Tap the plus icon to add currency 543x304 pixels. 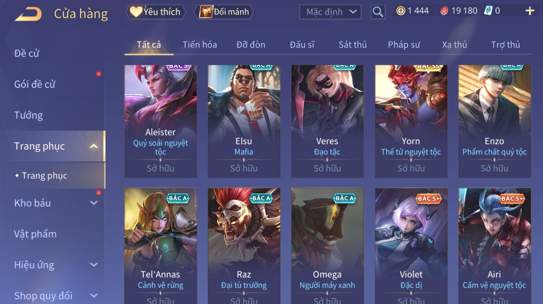[x=530, y=11]
